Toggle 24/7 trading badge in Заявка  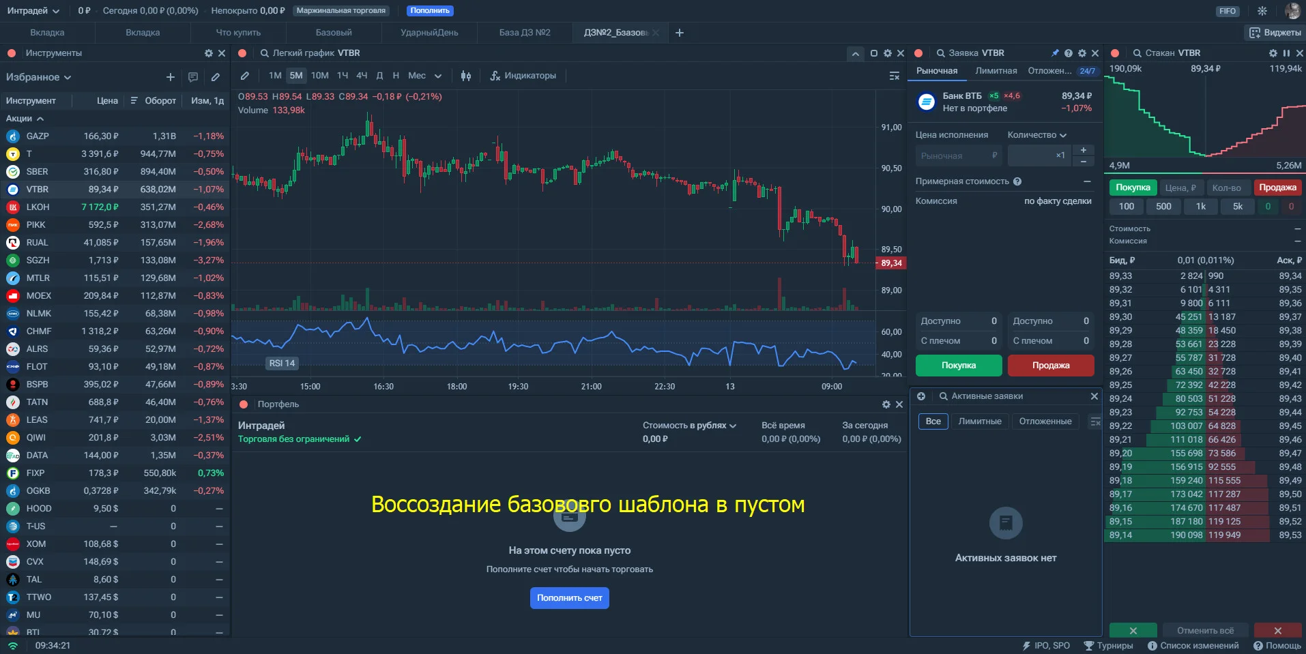(1088, 71)
